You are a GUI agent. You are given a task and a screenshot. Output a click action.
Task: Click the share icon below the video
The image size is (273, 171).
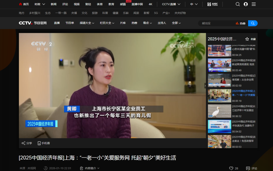point(24,143)
